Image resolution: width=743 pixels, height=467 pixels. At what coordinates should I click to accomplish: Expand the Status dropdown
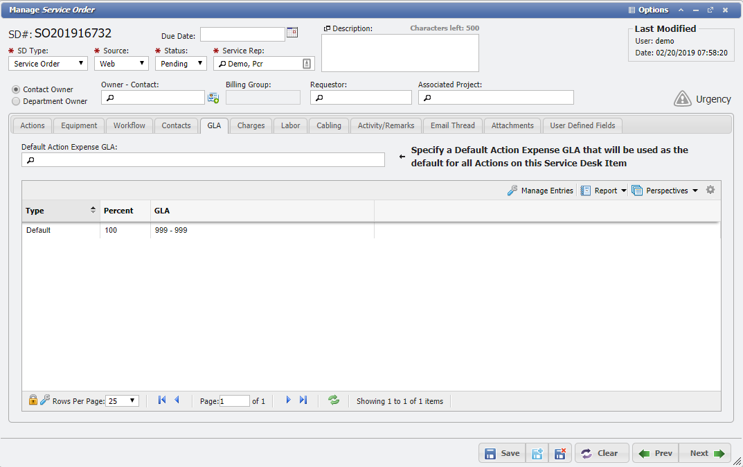click(181, 64)
